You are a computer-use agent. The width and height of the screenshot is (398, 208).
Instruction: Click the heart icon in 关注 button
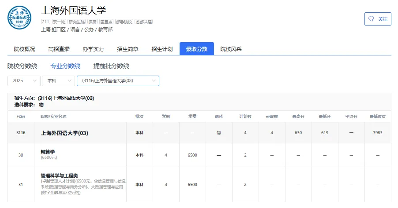pyautogui.click(x=371, y=19)
